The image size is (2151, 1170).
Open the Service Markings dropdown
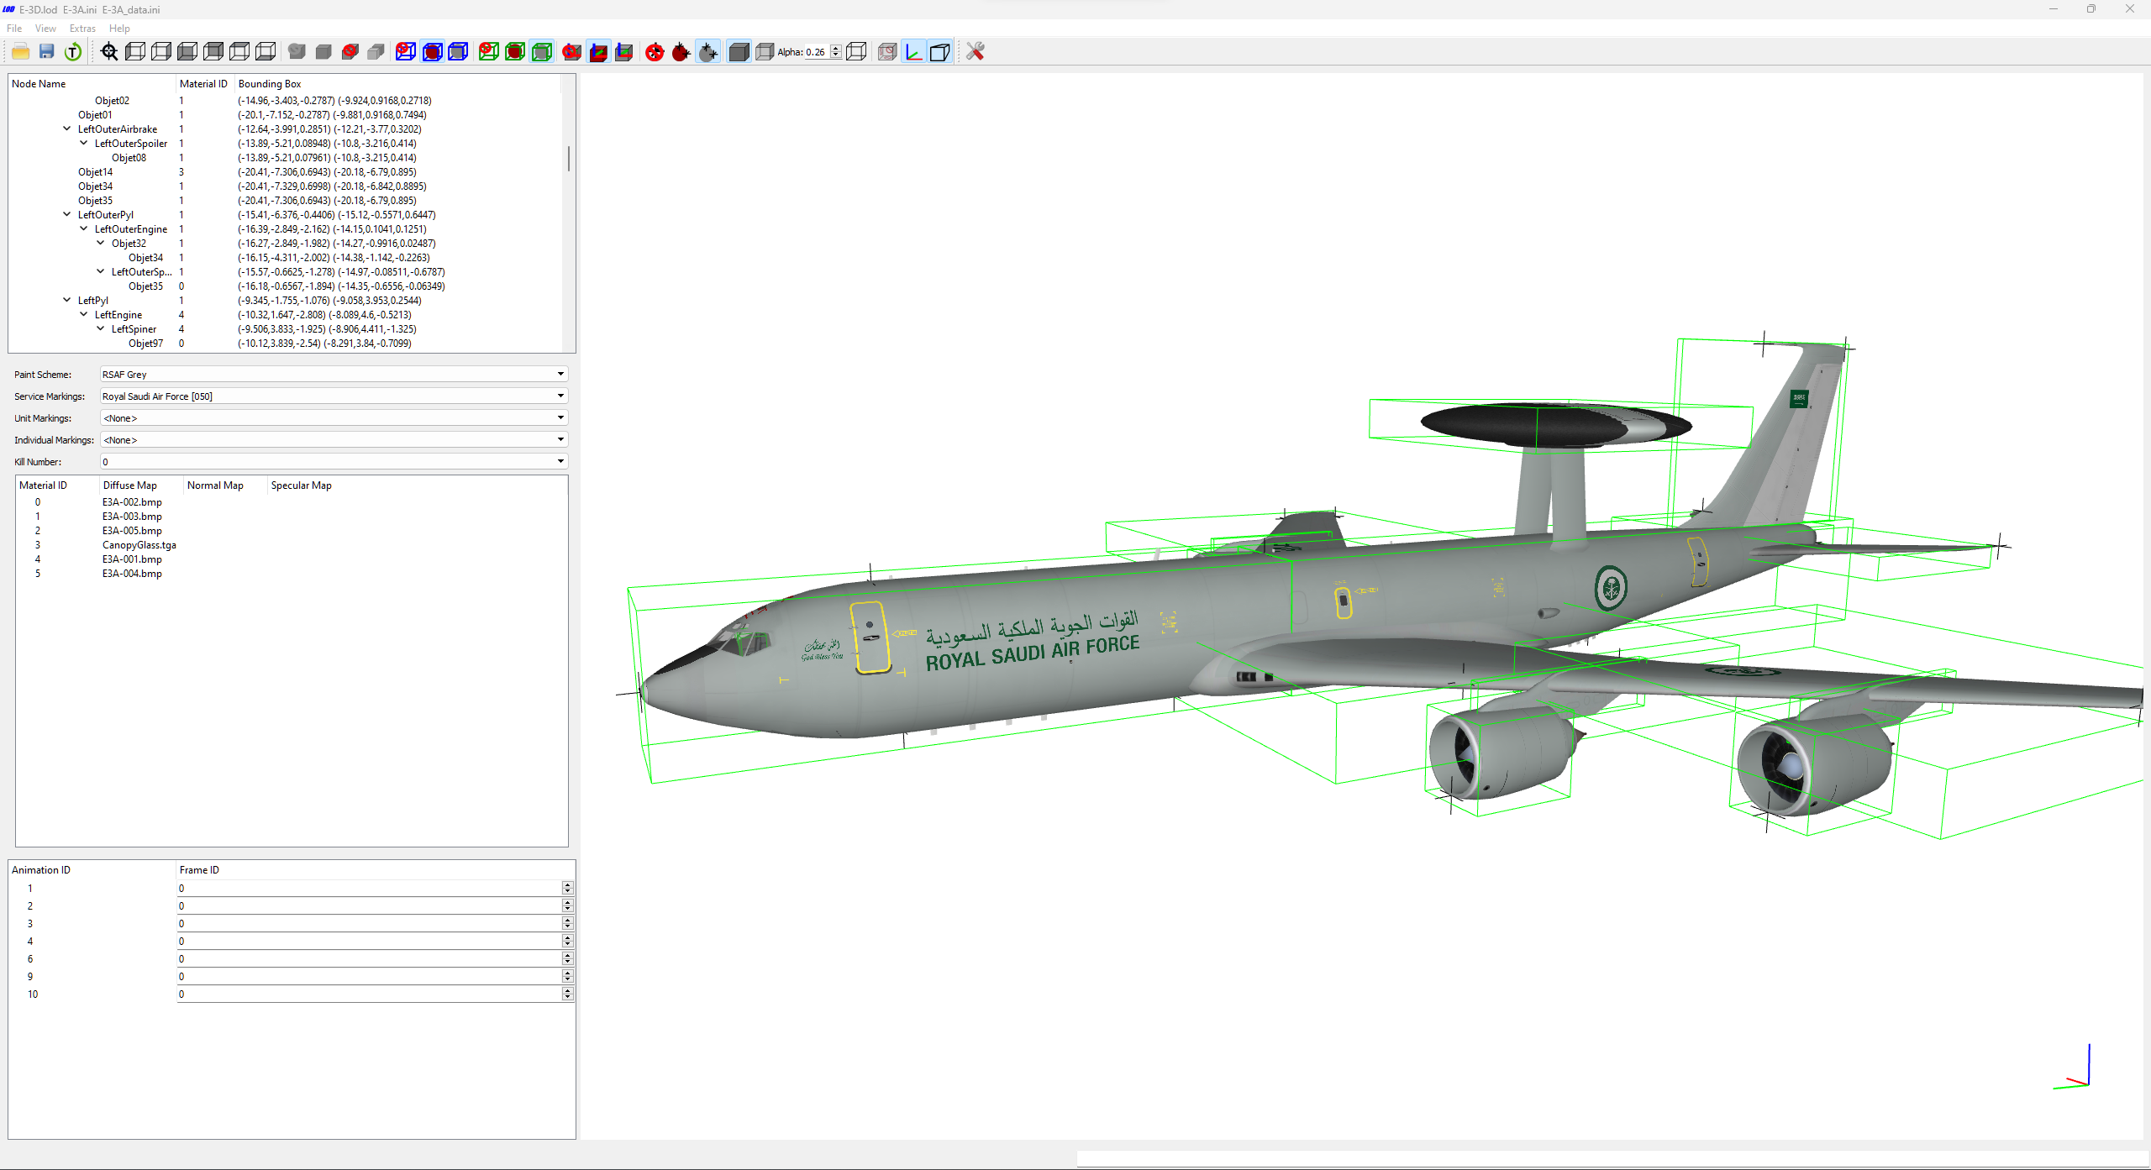coord(334,396)
